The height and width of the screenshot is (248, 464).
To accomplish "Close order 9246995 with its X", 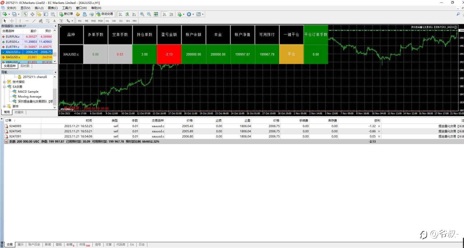I will click(x=379, y=126).
